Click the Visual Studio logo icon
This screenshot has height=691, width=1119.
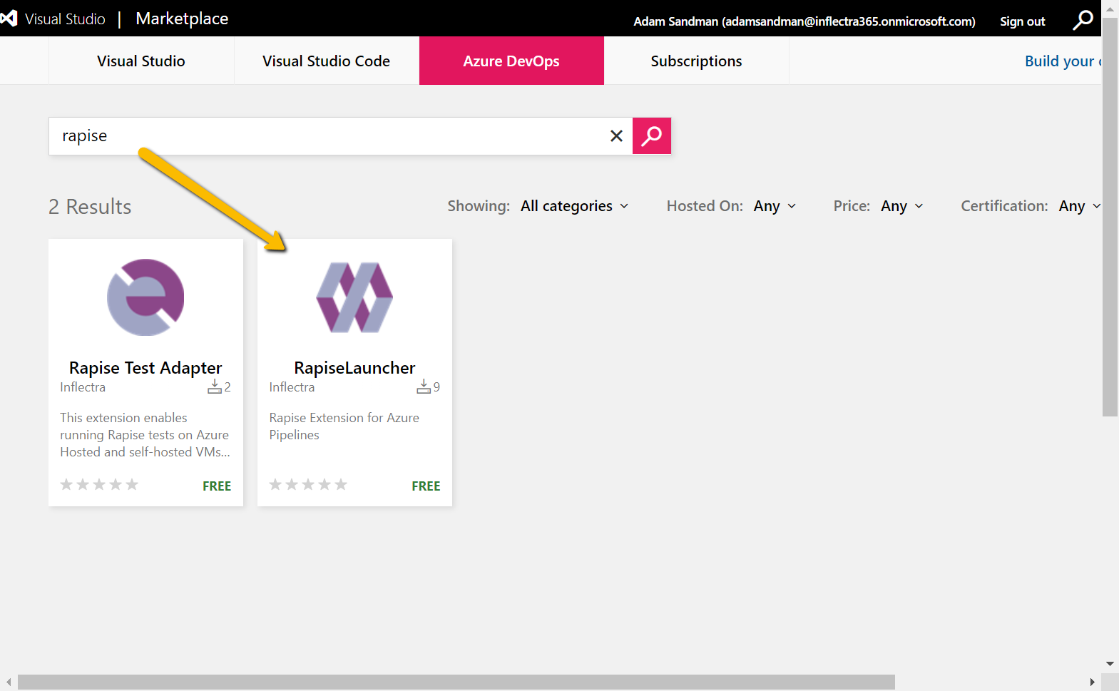click(x=9, y=19)
